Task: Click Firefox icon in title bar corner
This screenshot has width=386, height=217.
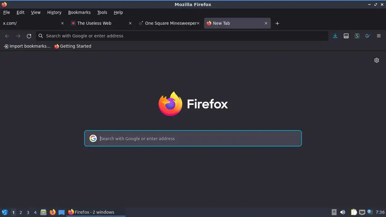Action: click(4, 4)
